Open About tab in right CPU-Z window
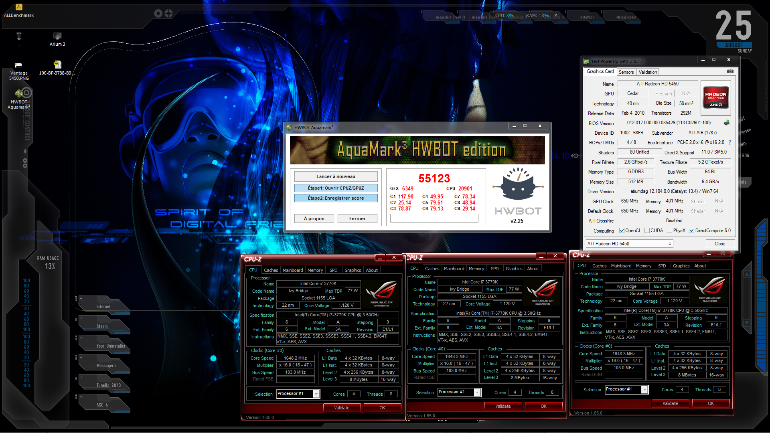The image size is (770, 433). coord(700,266)
